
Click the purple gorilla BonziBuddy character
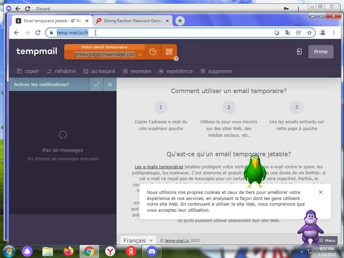[x=310, y=227]
